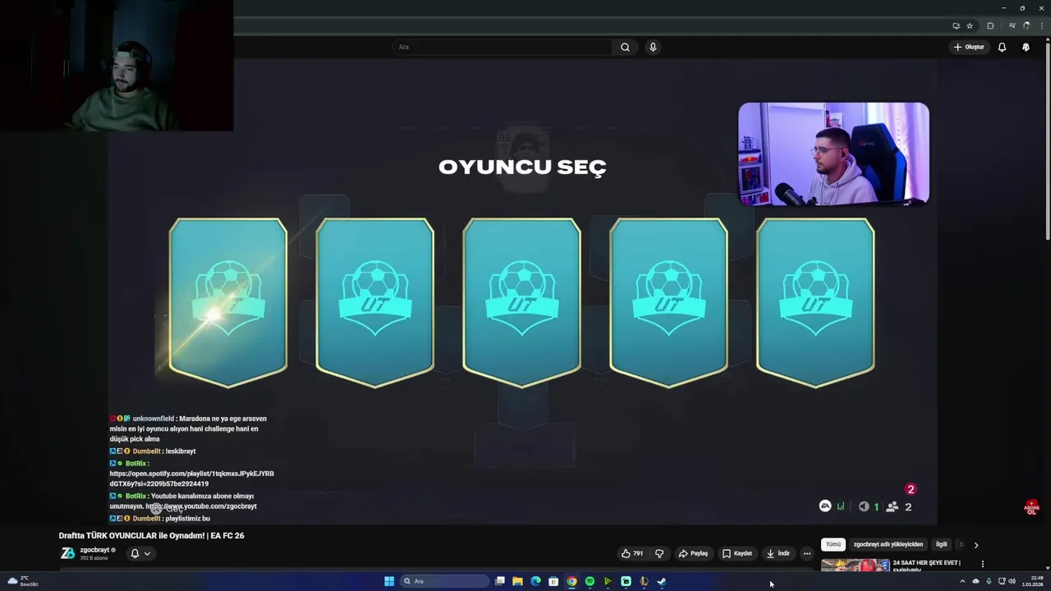
Task: Open zgocbrayt channel avatar
Action: coord(67,553)
